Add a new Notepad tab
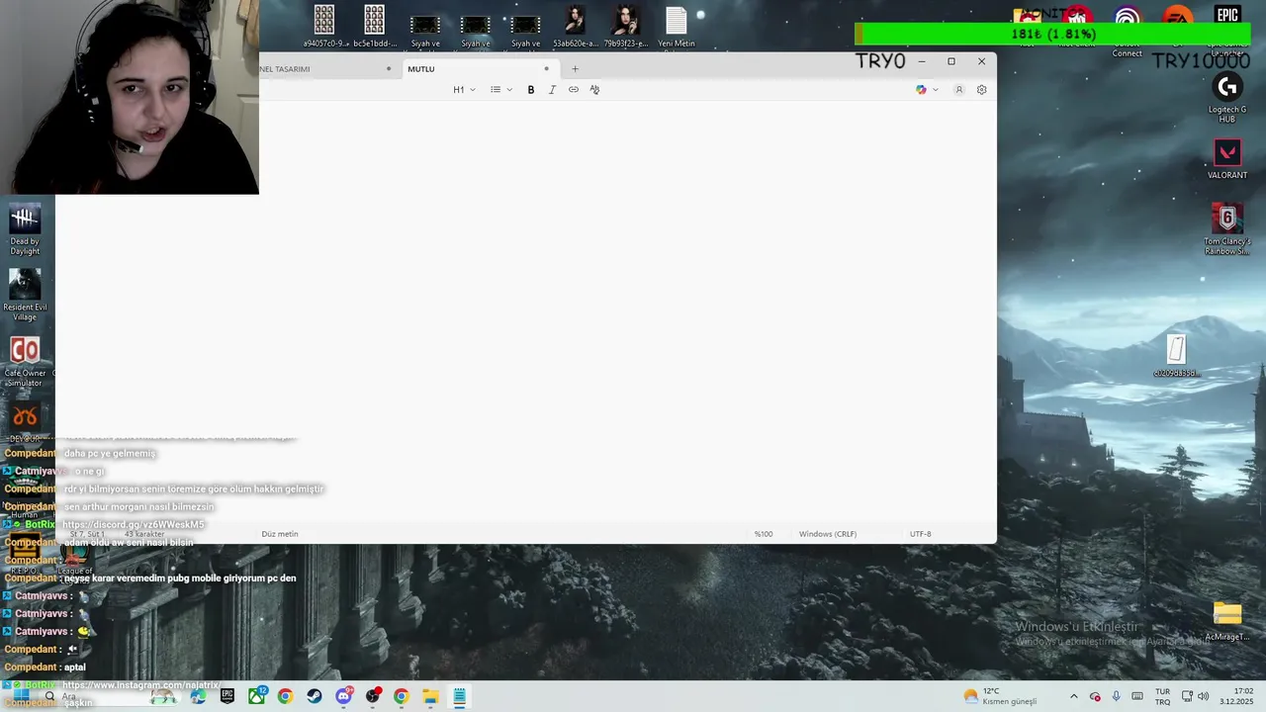1266x712 pixels. pos(575,69)
